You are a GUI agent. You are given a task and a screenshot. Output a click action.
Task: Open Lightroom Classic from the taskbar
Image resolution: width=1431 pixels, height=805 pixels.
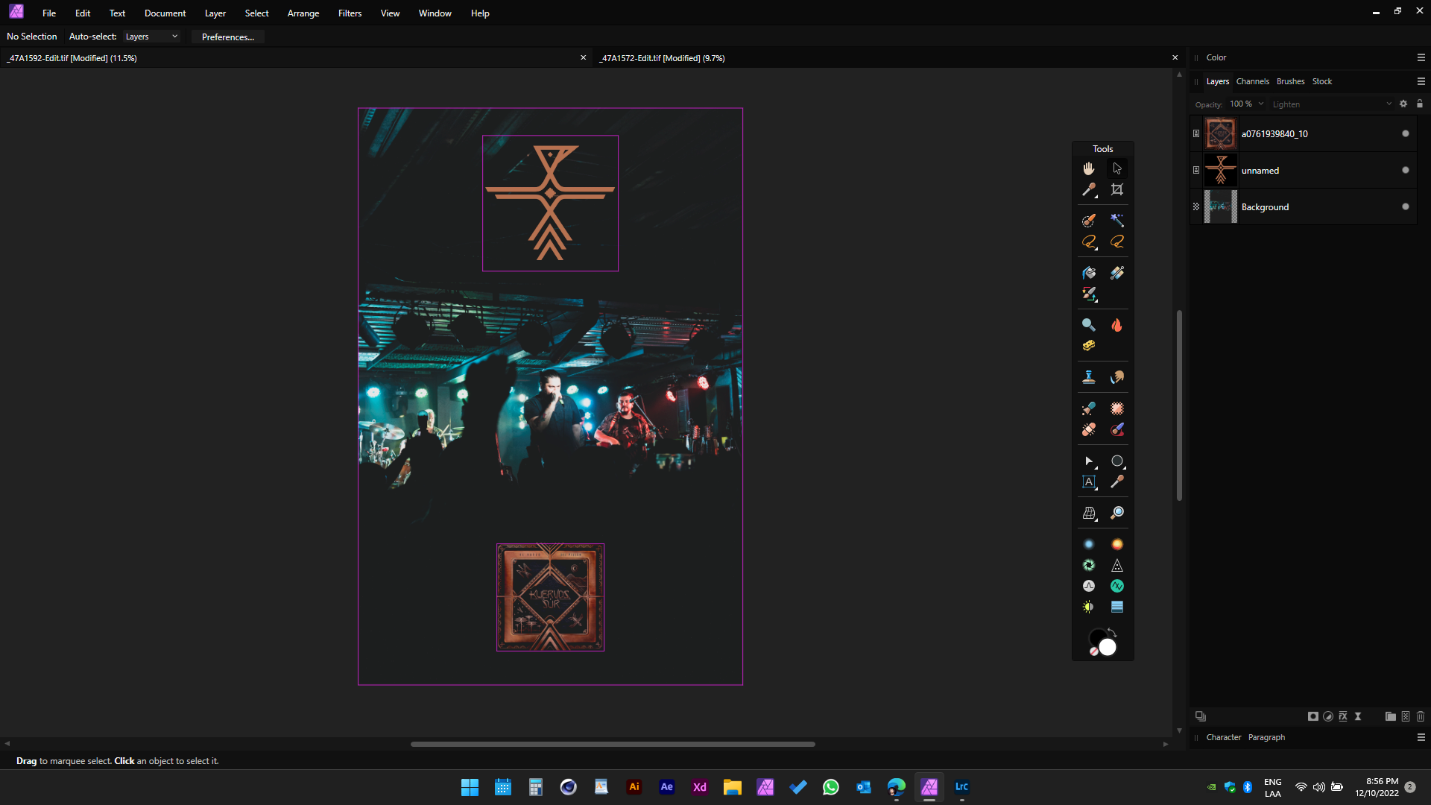pos(961,786)
